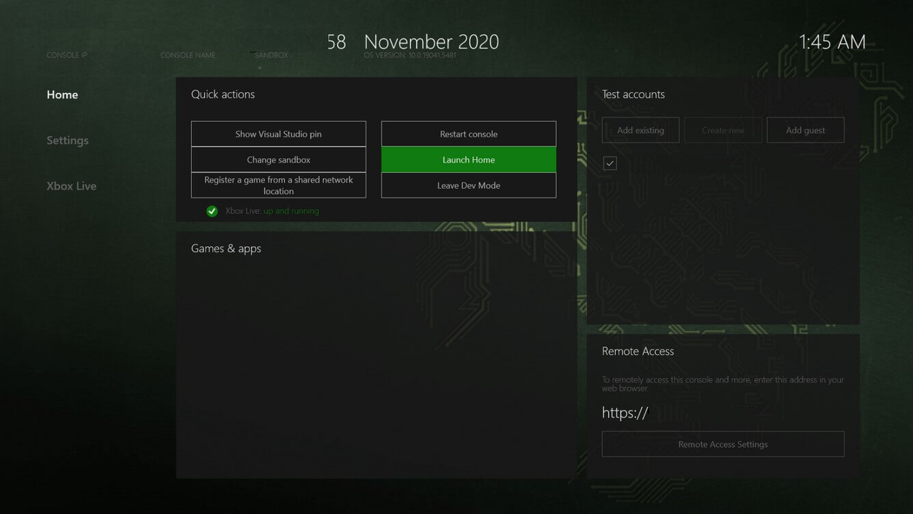The width and height of the screenshot is (913, 514).
Task: Toggle the test account checkbox
Action: 610,163
